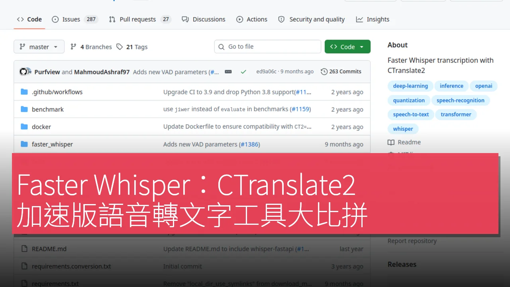Open the faster_whisper folder
Image resolution: width=510 pixels, height=287 pixels.
click(x=52, y=144)
